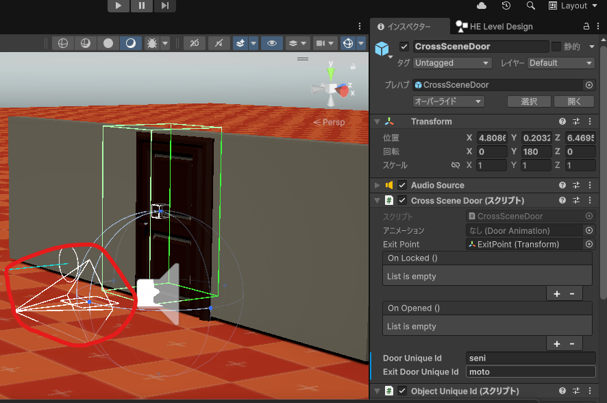The width and height of the screenshot is (607, 403).
Task: Open the Scene view three-dot options menu
Action: [x=360, y=26]
